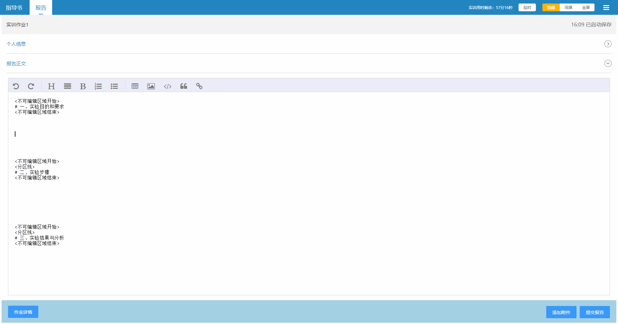Expand the 个人信息 section
The height and width of the screenshot is (324, 618).
pyautogui.click(x=608, y=44)
